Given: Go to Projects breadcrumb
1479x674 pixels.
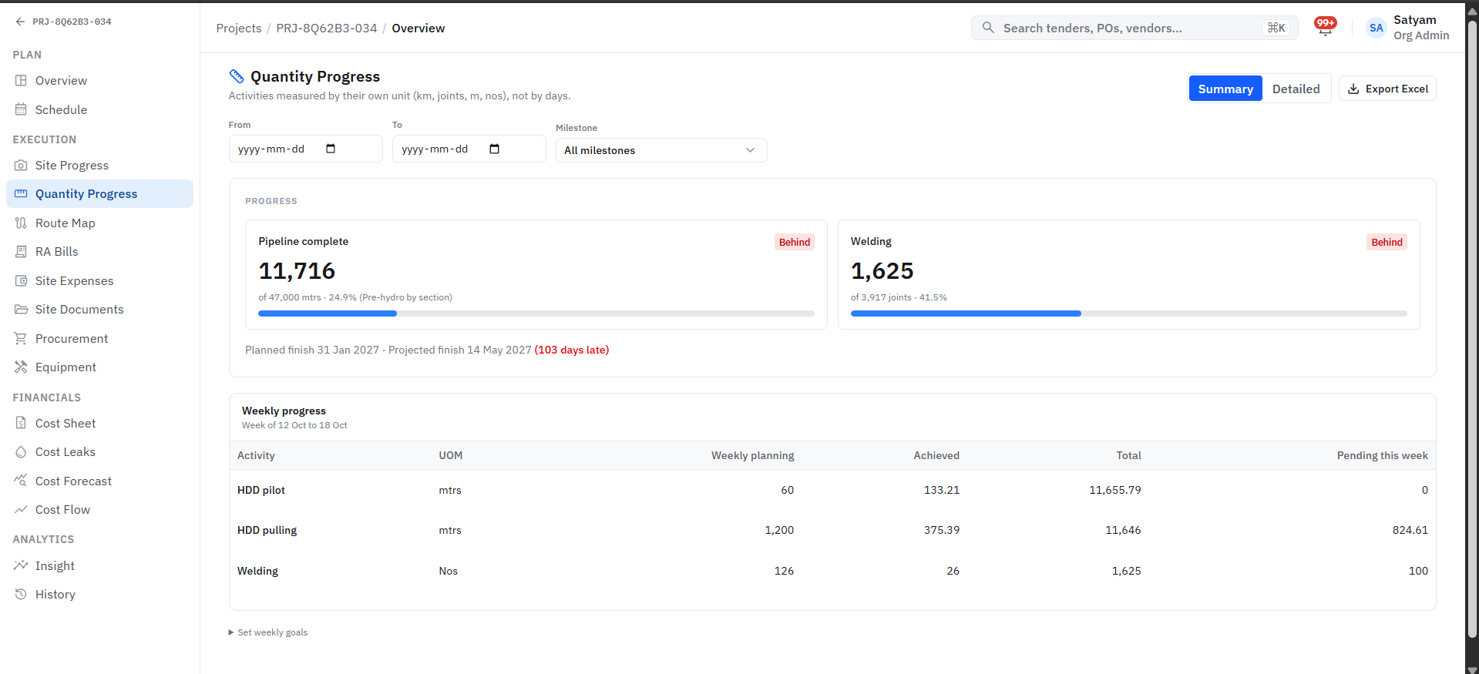Looking at the screenshot, I should (x=239, y=28).
